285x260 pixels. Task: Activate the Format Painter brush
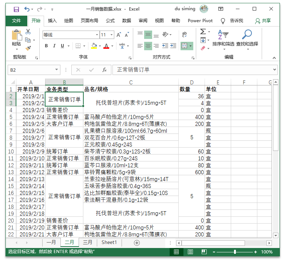pos(28,48)
